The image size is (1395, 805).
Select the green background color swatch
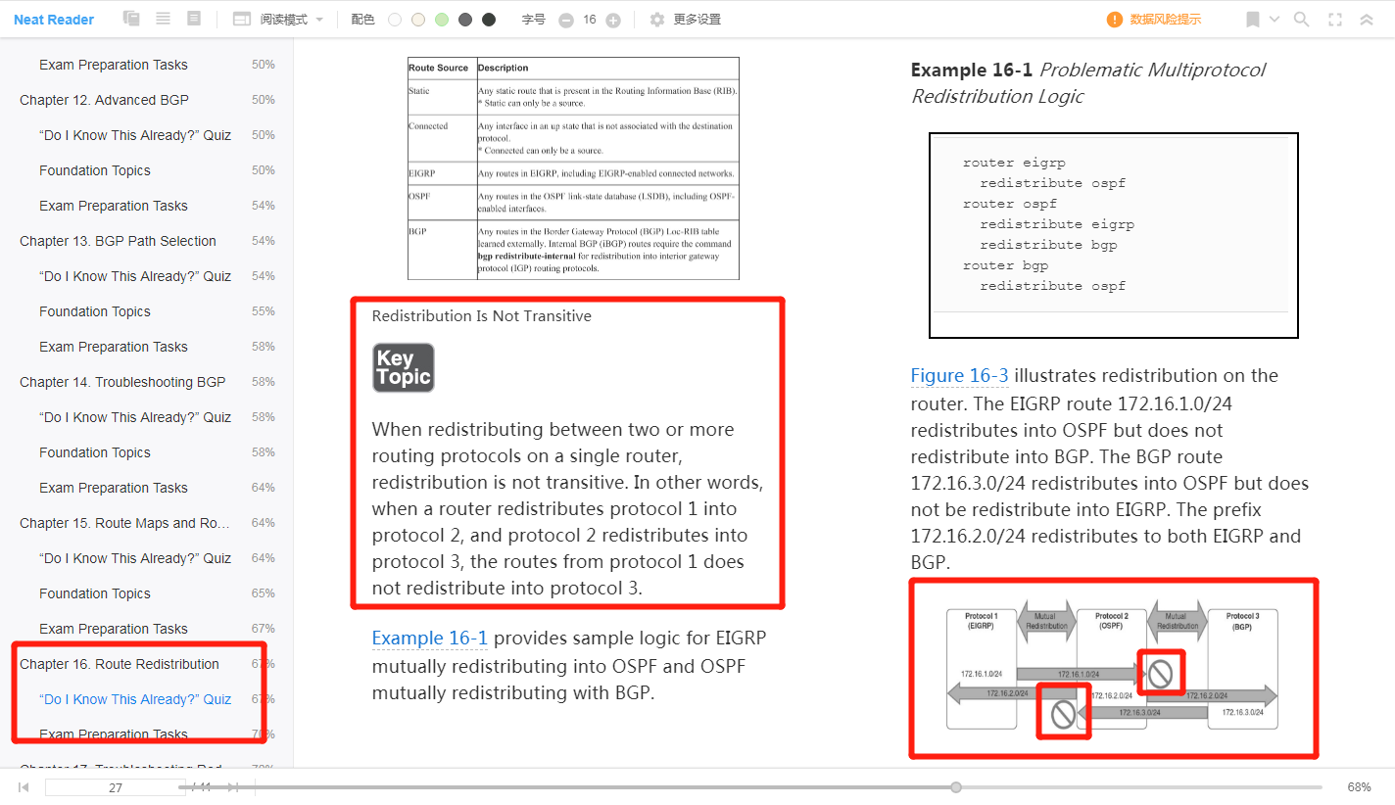tap(442, 20)
